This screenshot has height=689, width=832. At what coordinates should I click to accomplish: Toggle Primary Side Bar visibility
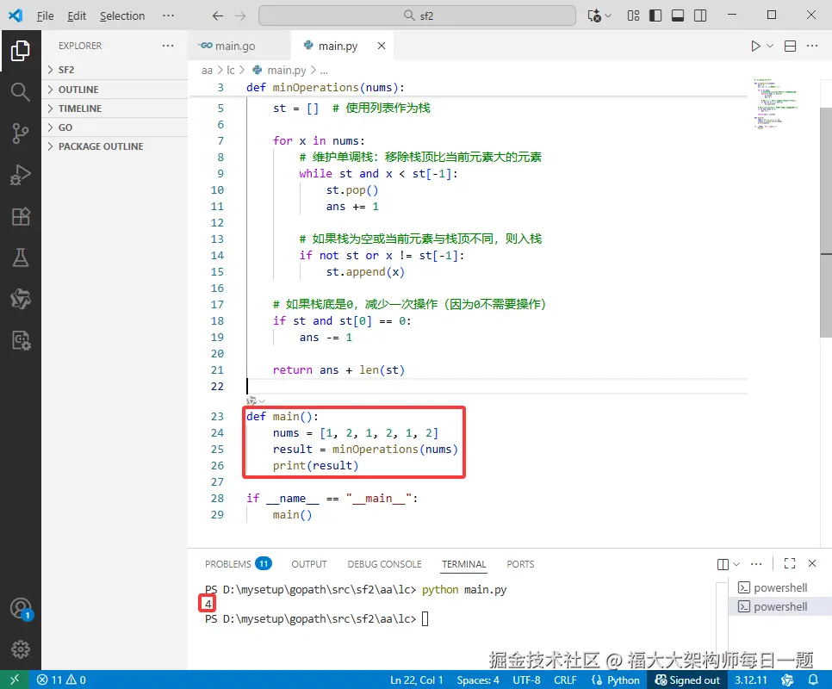tap(655, 16)
